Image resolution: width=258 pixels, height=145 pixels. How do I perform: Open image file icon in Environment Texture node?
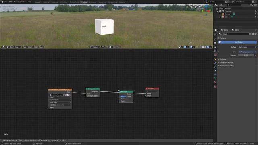tap(68, 95)
